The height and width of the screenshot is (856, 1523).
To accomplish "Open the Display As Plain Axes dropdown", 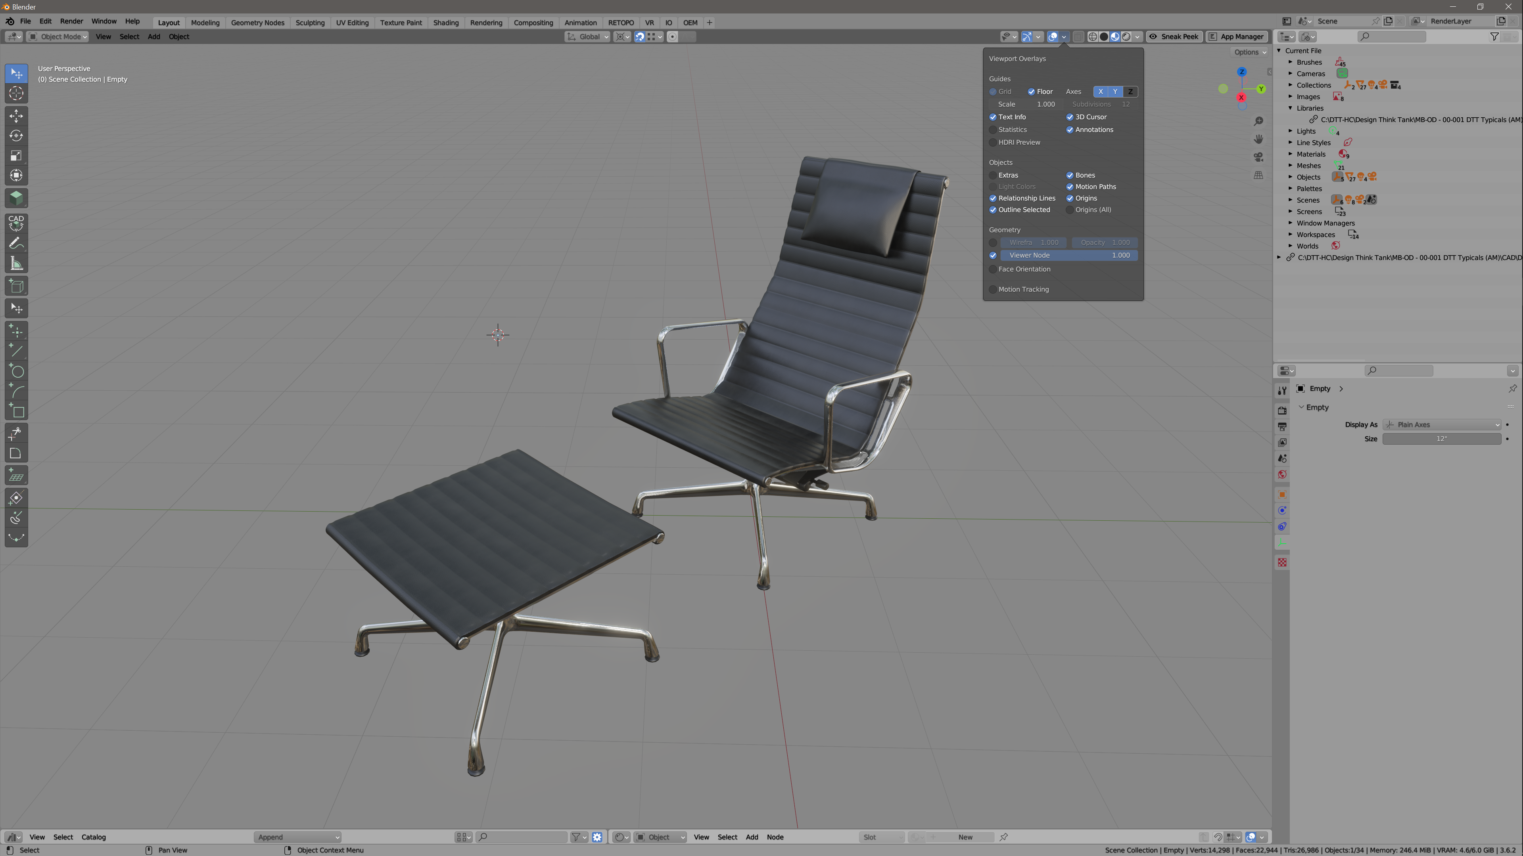I will (x=1441, y=425).
